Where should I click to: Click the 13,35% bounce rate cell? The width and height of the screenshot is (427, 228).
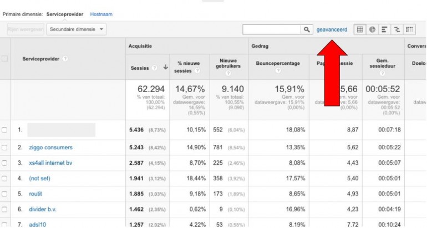point(295,148)
